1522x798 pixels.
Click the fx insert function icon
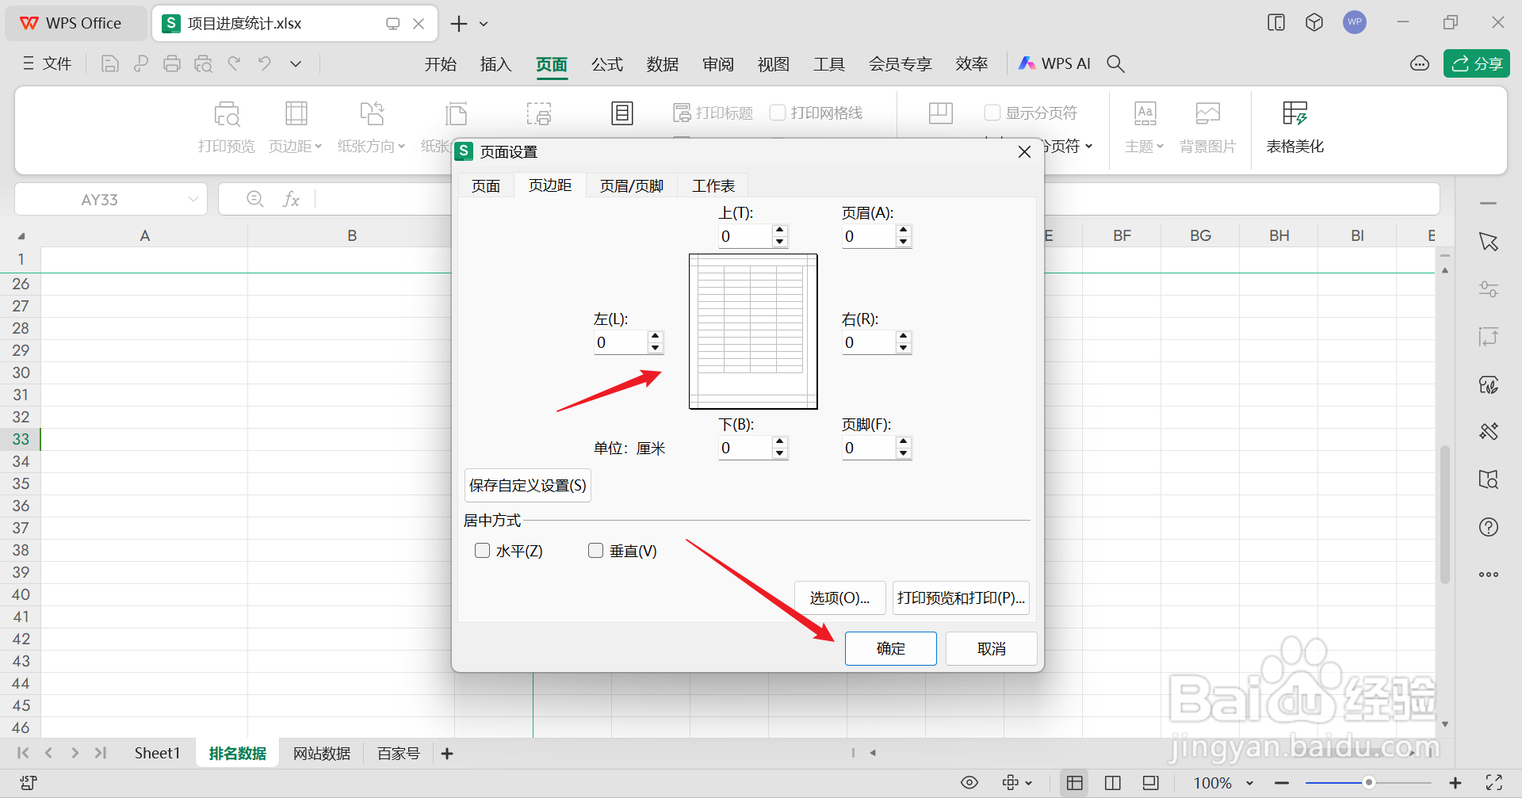pos(291,200)
